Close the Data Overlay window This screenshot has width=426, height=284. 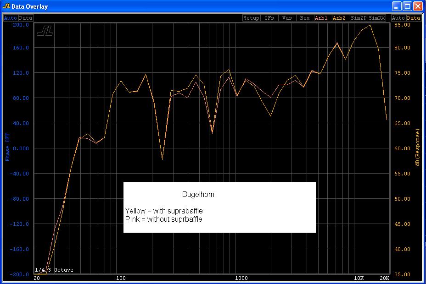click(x=418, y=6)
